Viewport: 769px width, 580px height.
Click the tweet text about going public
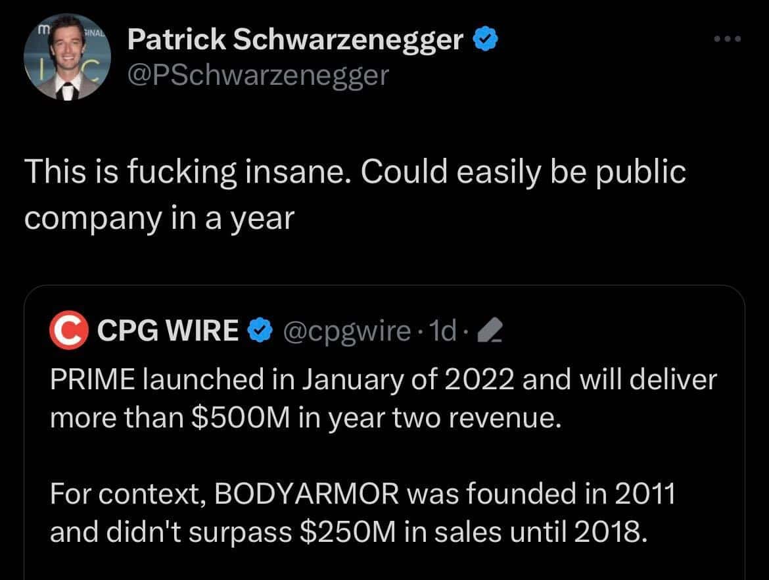pyautogui.click(x=355, y=194)
